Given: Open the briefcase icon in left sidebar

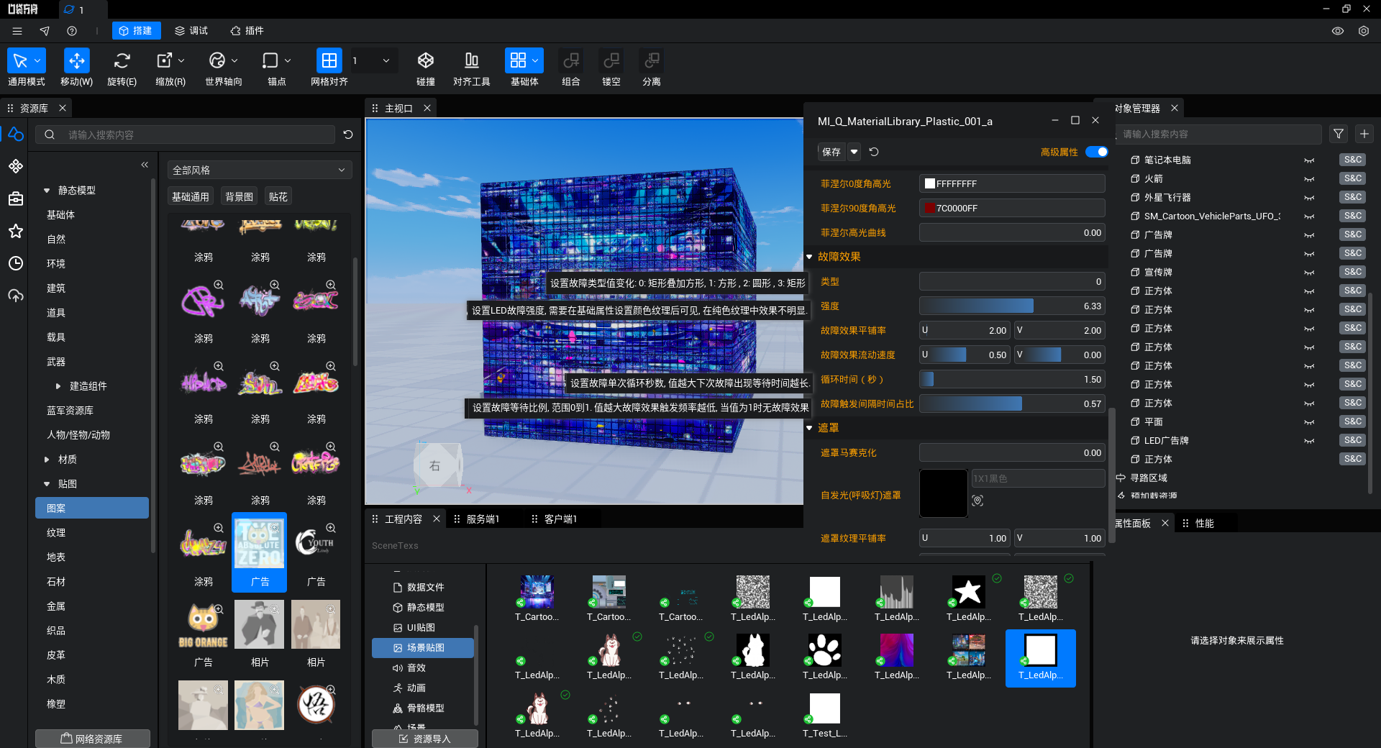Looking at the screenshot, I should coord(16,199).
